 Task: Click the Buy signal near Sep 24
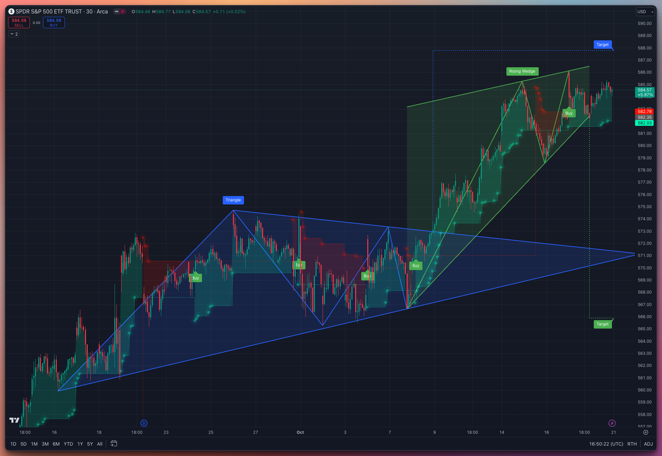(195, 278)
